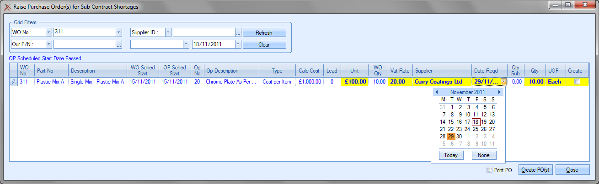Open dropdown of the 311 value field
The height and width of the screenshot is (184, 599).
point(119,33)
